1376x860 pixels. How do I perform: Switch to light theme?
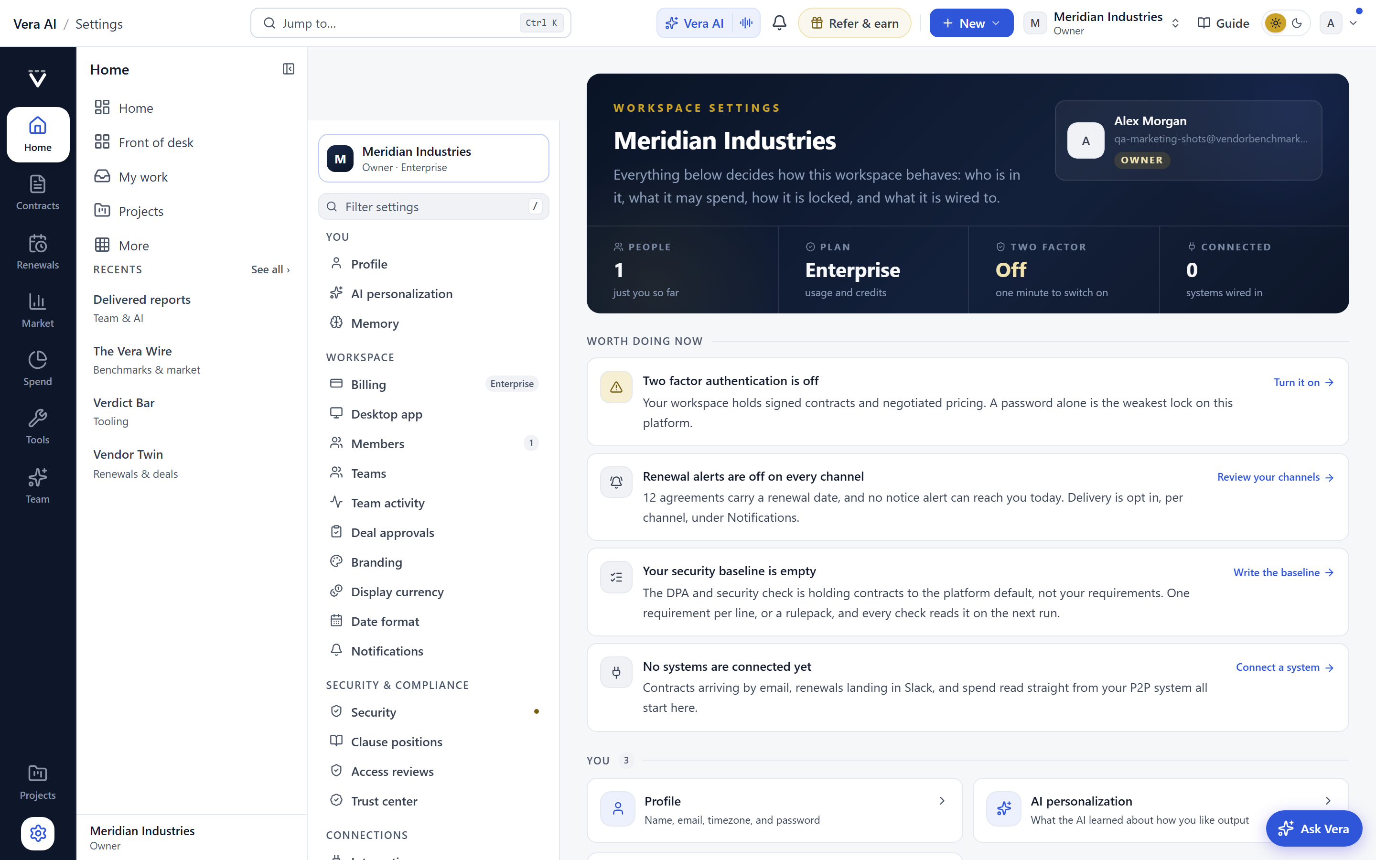point(1275,23)
